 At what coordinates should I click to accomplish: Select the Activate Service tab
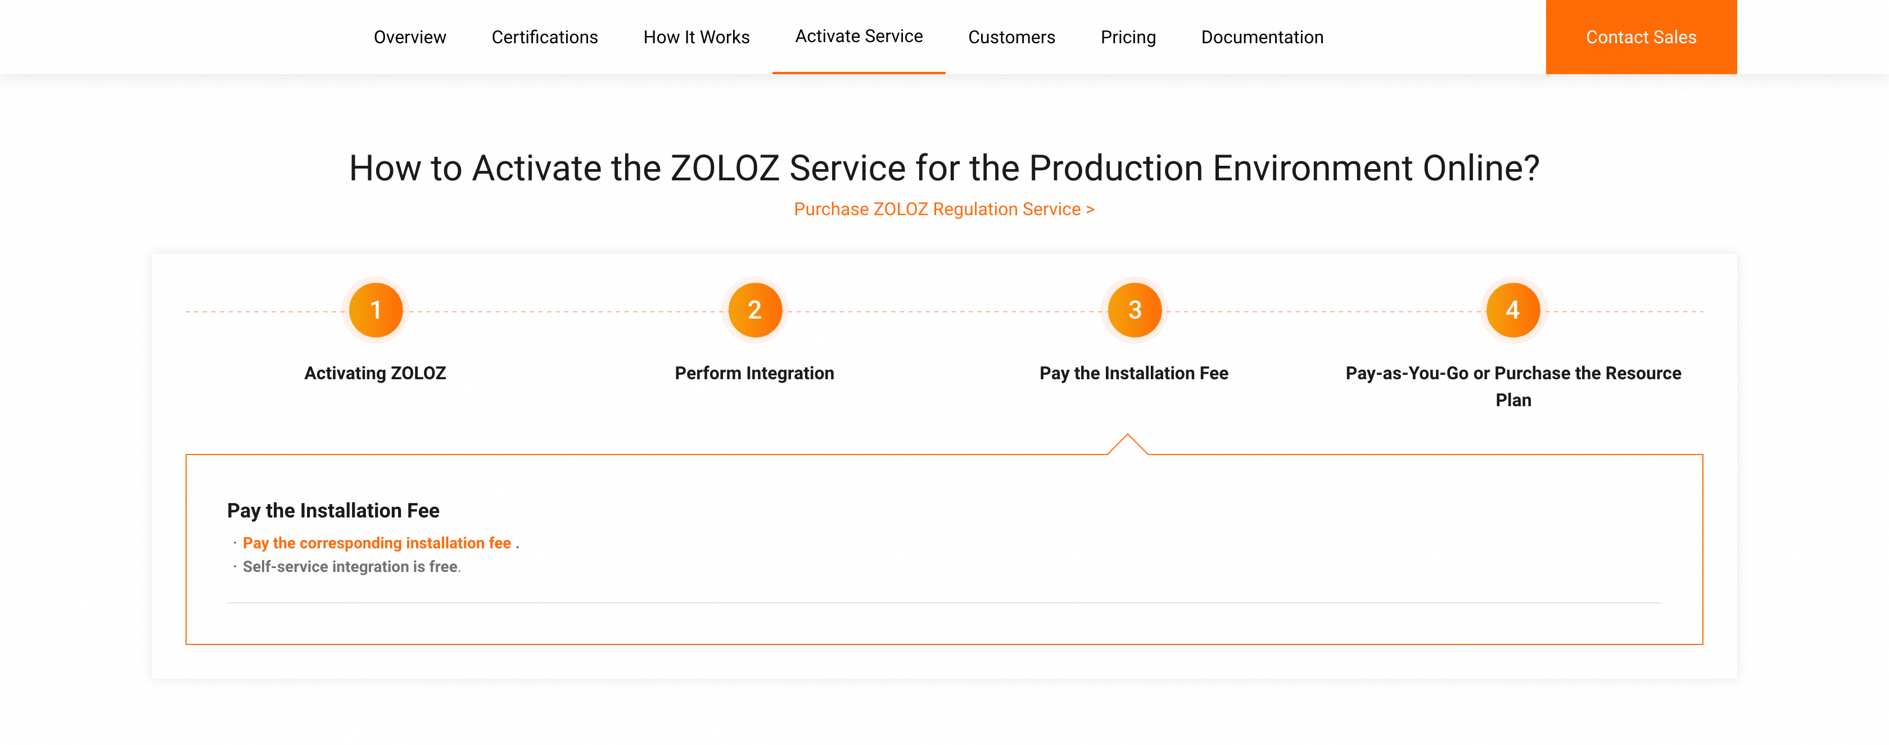coord(858,37)
